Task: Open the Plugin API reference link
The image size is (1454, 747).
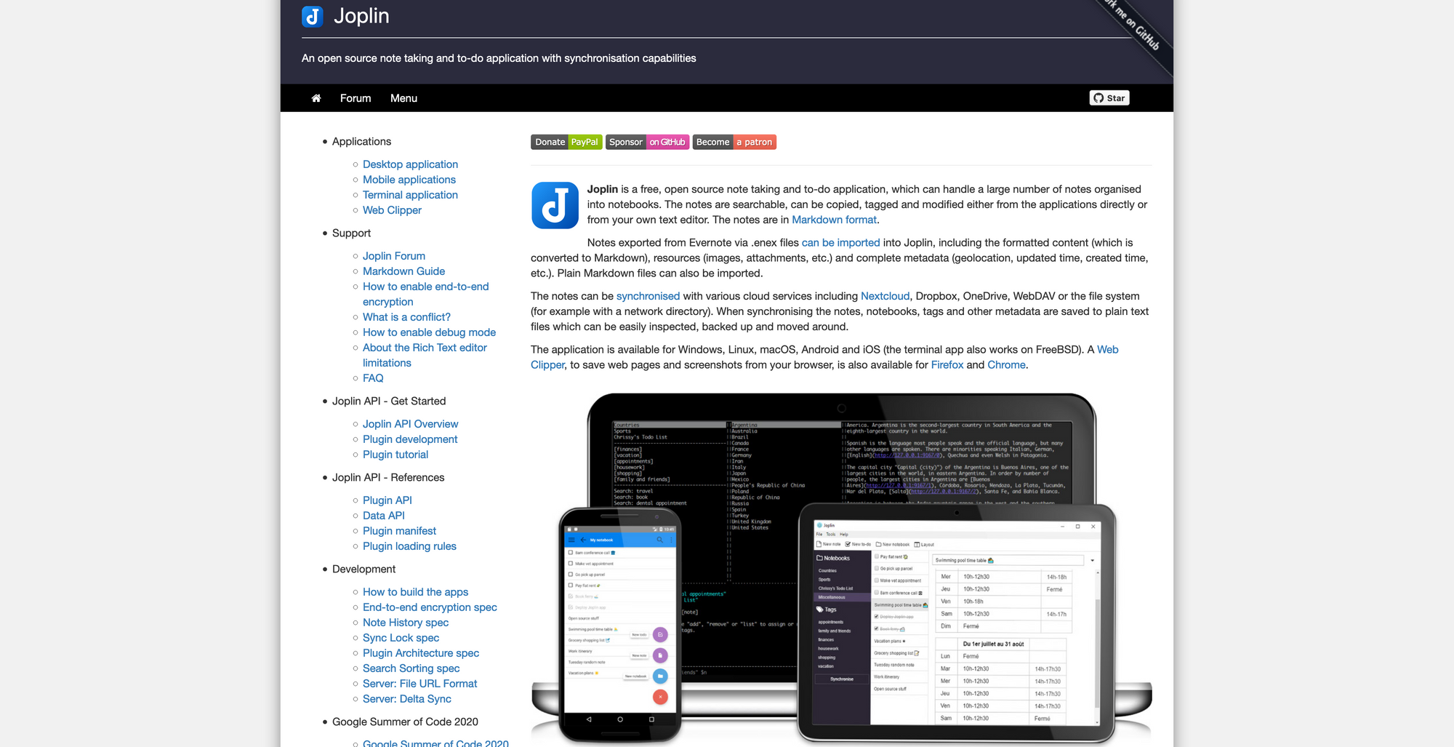Action: pos(387,500)
